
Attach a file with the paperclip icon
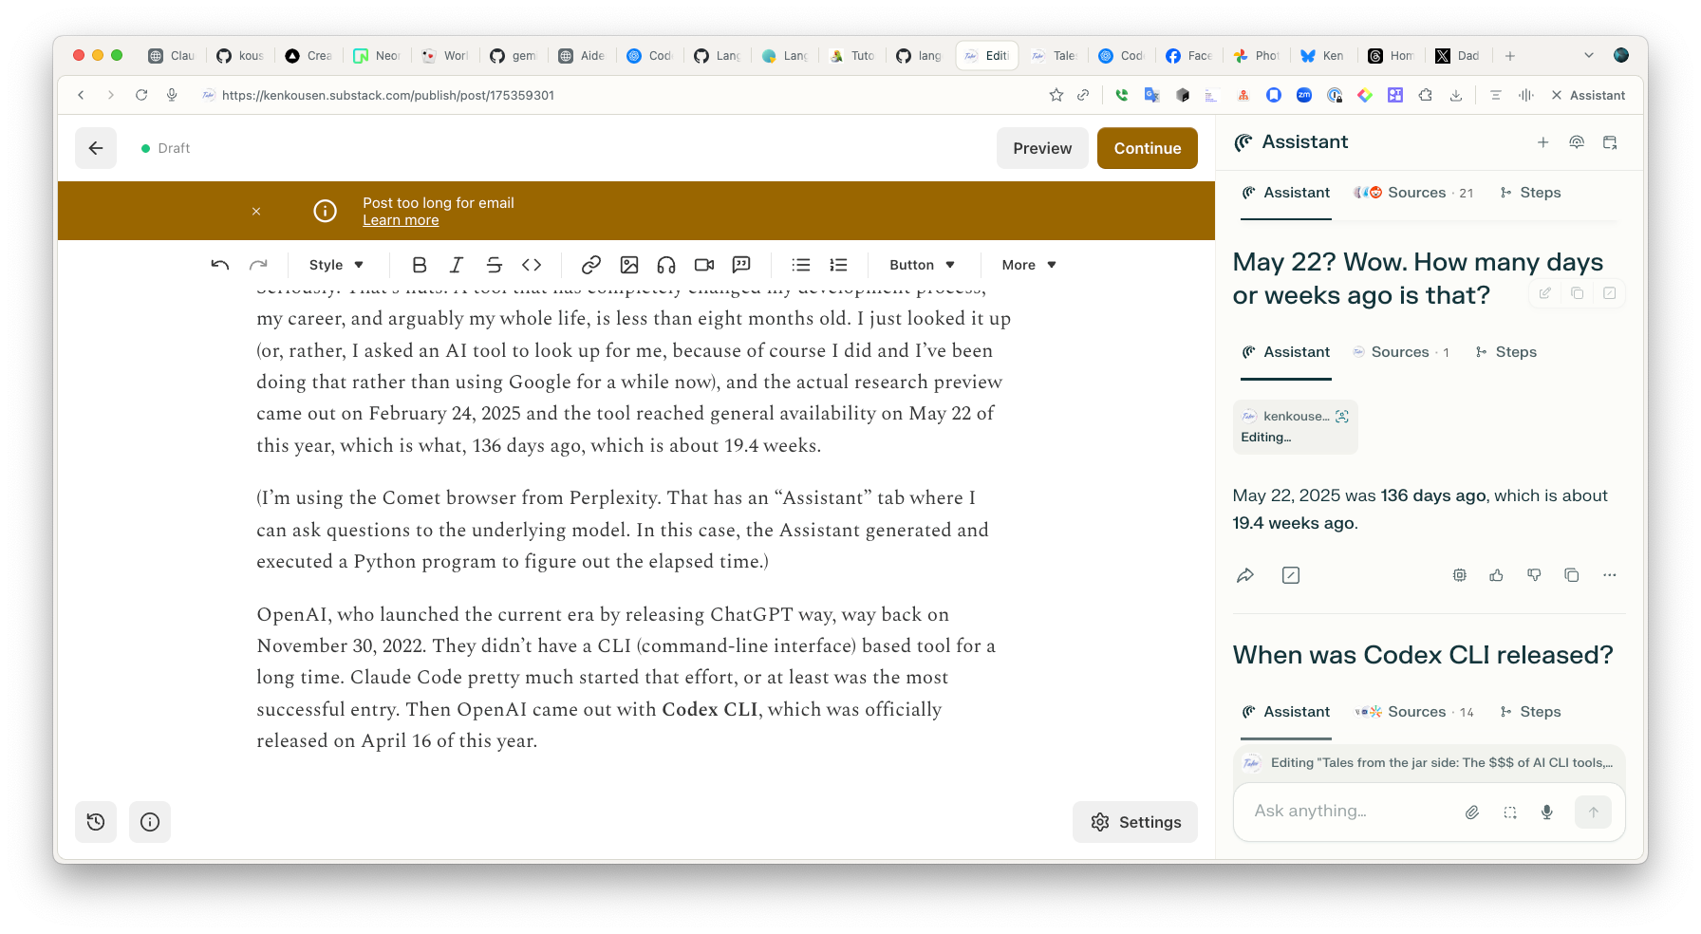(1472, 813)
